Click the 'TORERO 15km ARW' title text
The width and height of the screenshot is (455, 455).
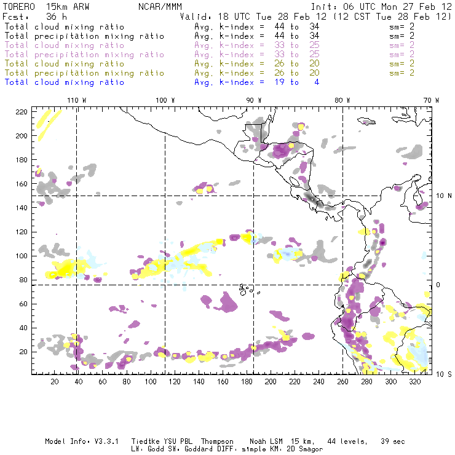click(x=46, y=6)
